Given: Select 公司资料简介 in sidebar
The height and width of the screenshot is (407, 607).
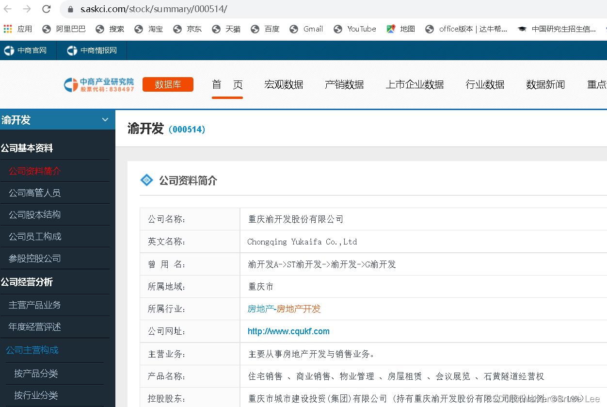Looking at the screenshot, I should 35,171.
